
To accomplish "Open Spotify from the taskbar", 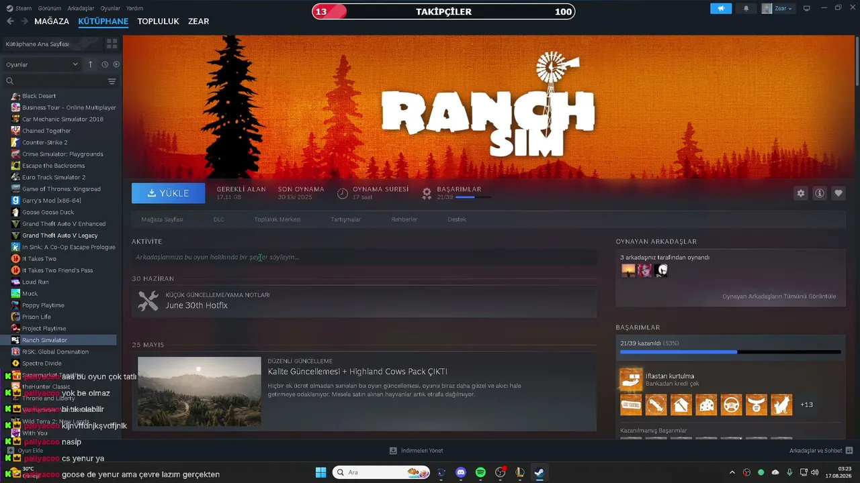I will click(480, 472).
